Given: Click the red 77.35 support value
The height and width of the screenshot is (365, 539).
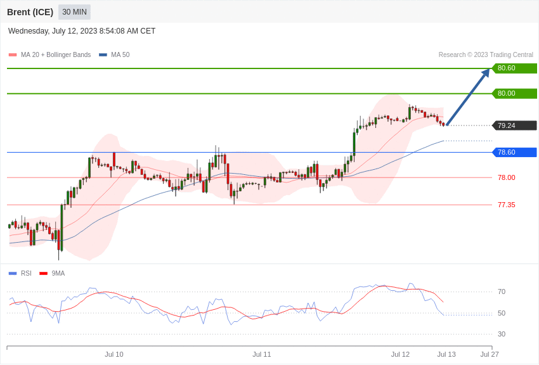Looking at the screenshot, I should tap(507, 205).
